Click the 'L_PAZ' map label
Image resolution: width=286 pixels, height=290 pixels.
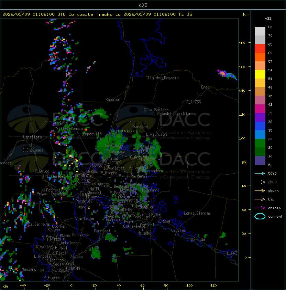[x=232, y=253]
